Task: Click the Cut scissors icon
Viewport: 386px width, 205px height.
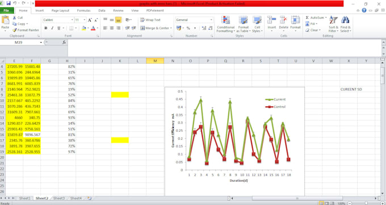Action: click(x=15, y=18)
